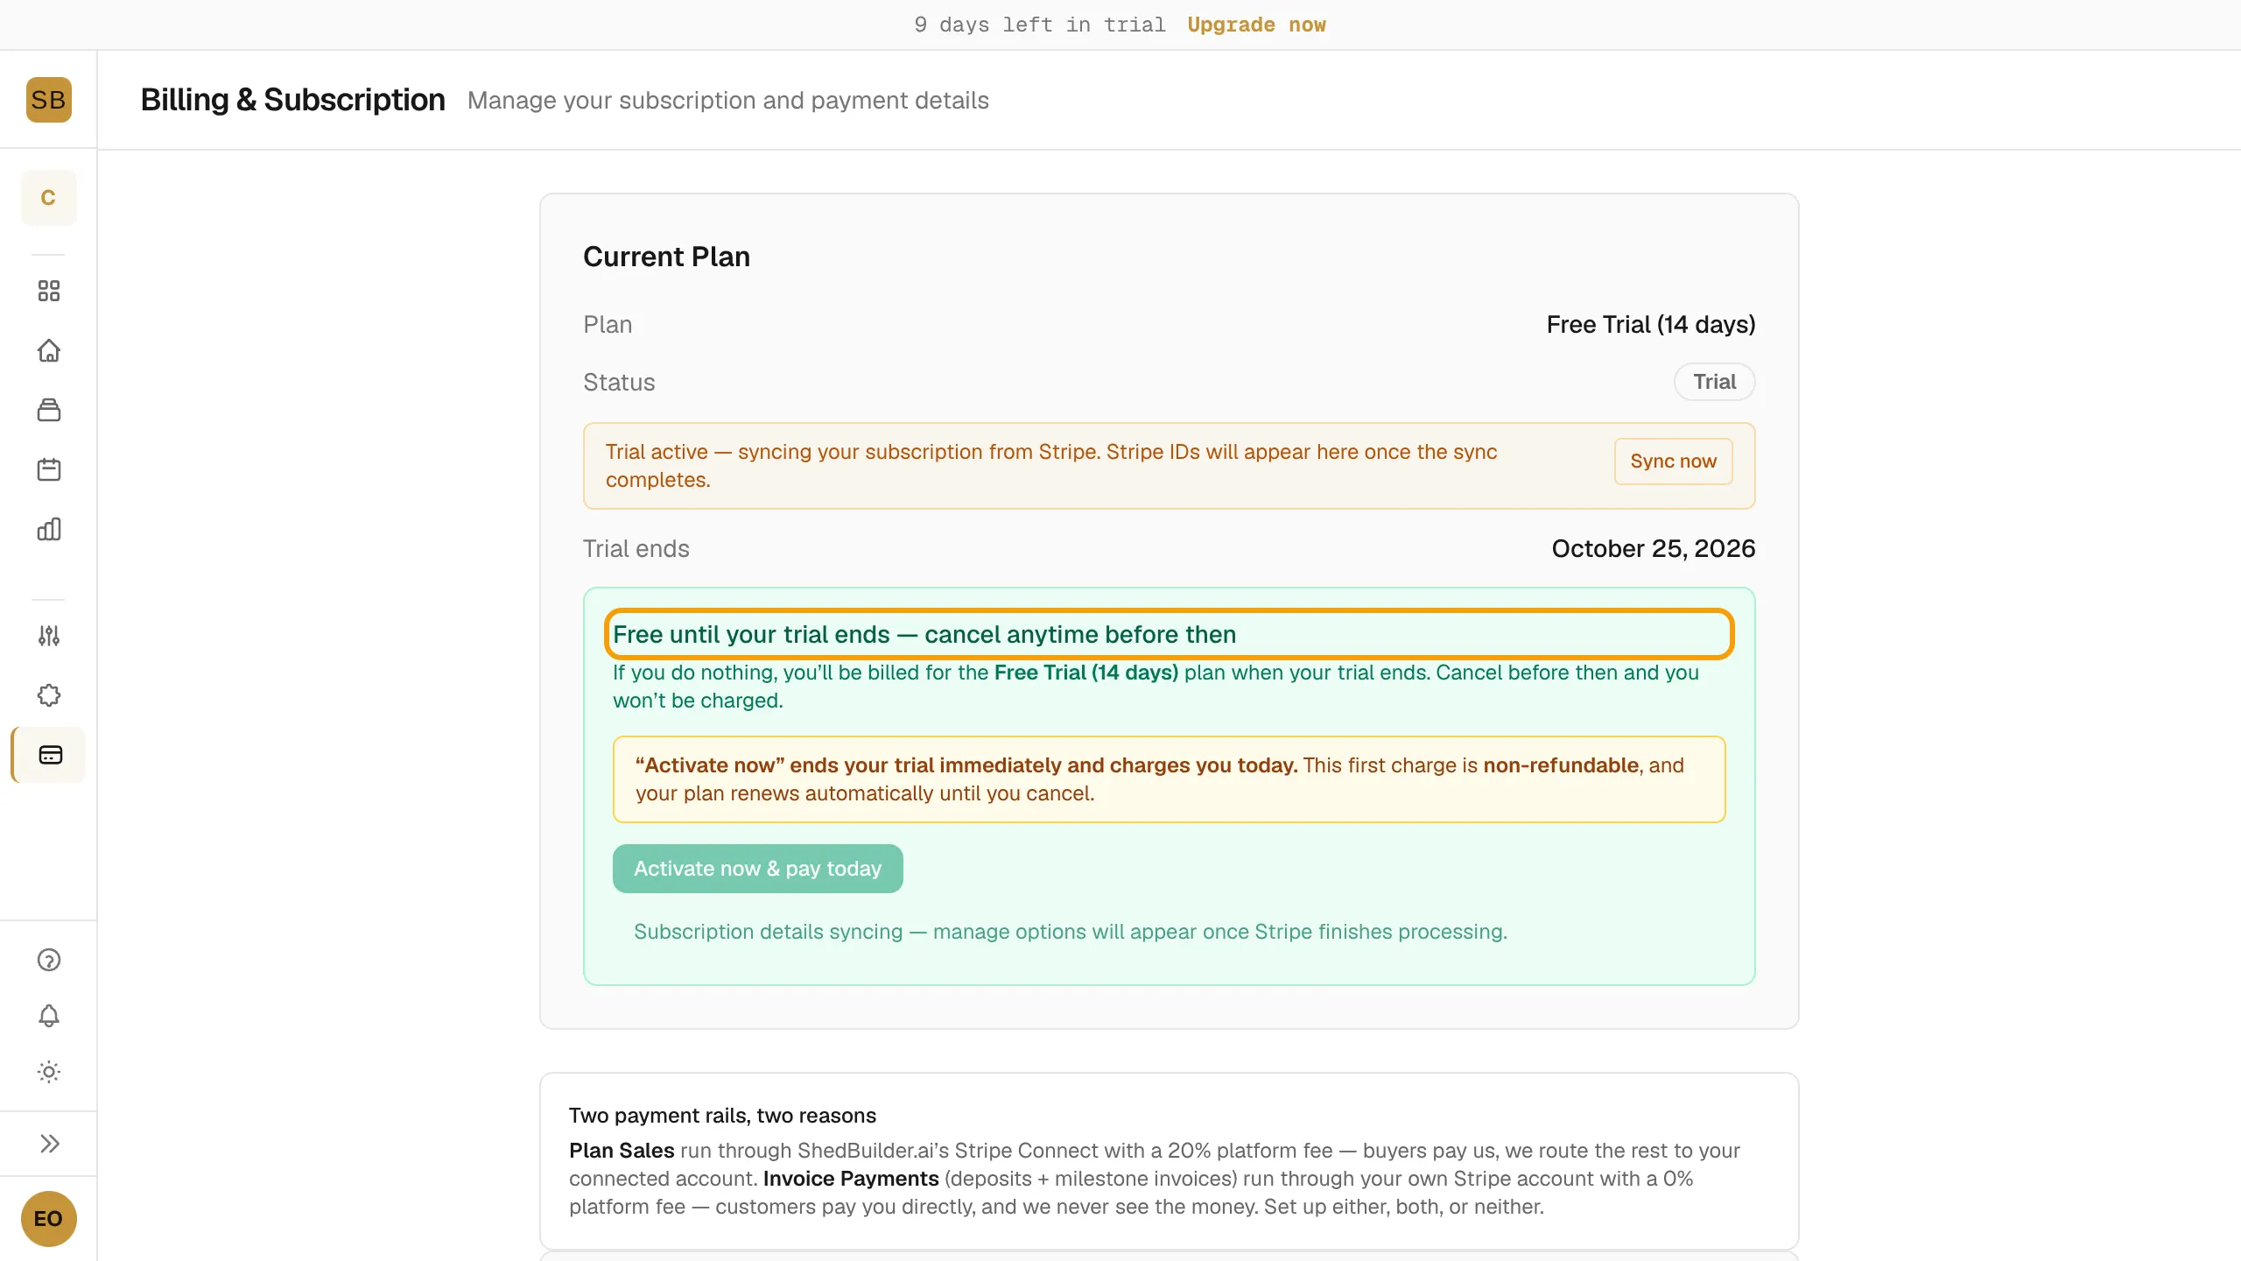Viewport: 2241px width, 1261px height.
Task: Click the 'Two payment rails, two reasons' title
Action: tap(722, 1116)
